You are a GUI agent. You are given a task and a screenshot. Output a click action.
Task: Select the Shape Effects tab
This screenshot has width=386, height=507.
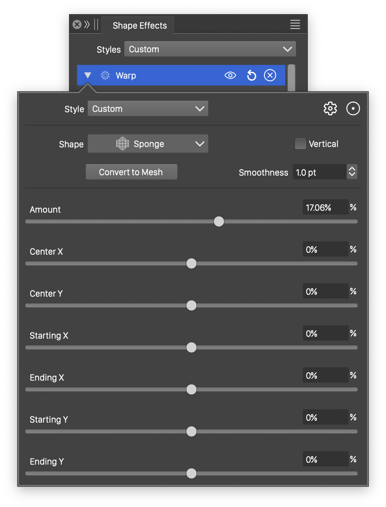140,26
